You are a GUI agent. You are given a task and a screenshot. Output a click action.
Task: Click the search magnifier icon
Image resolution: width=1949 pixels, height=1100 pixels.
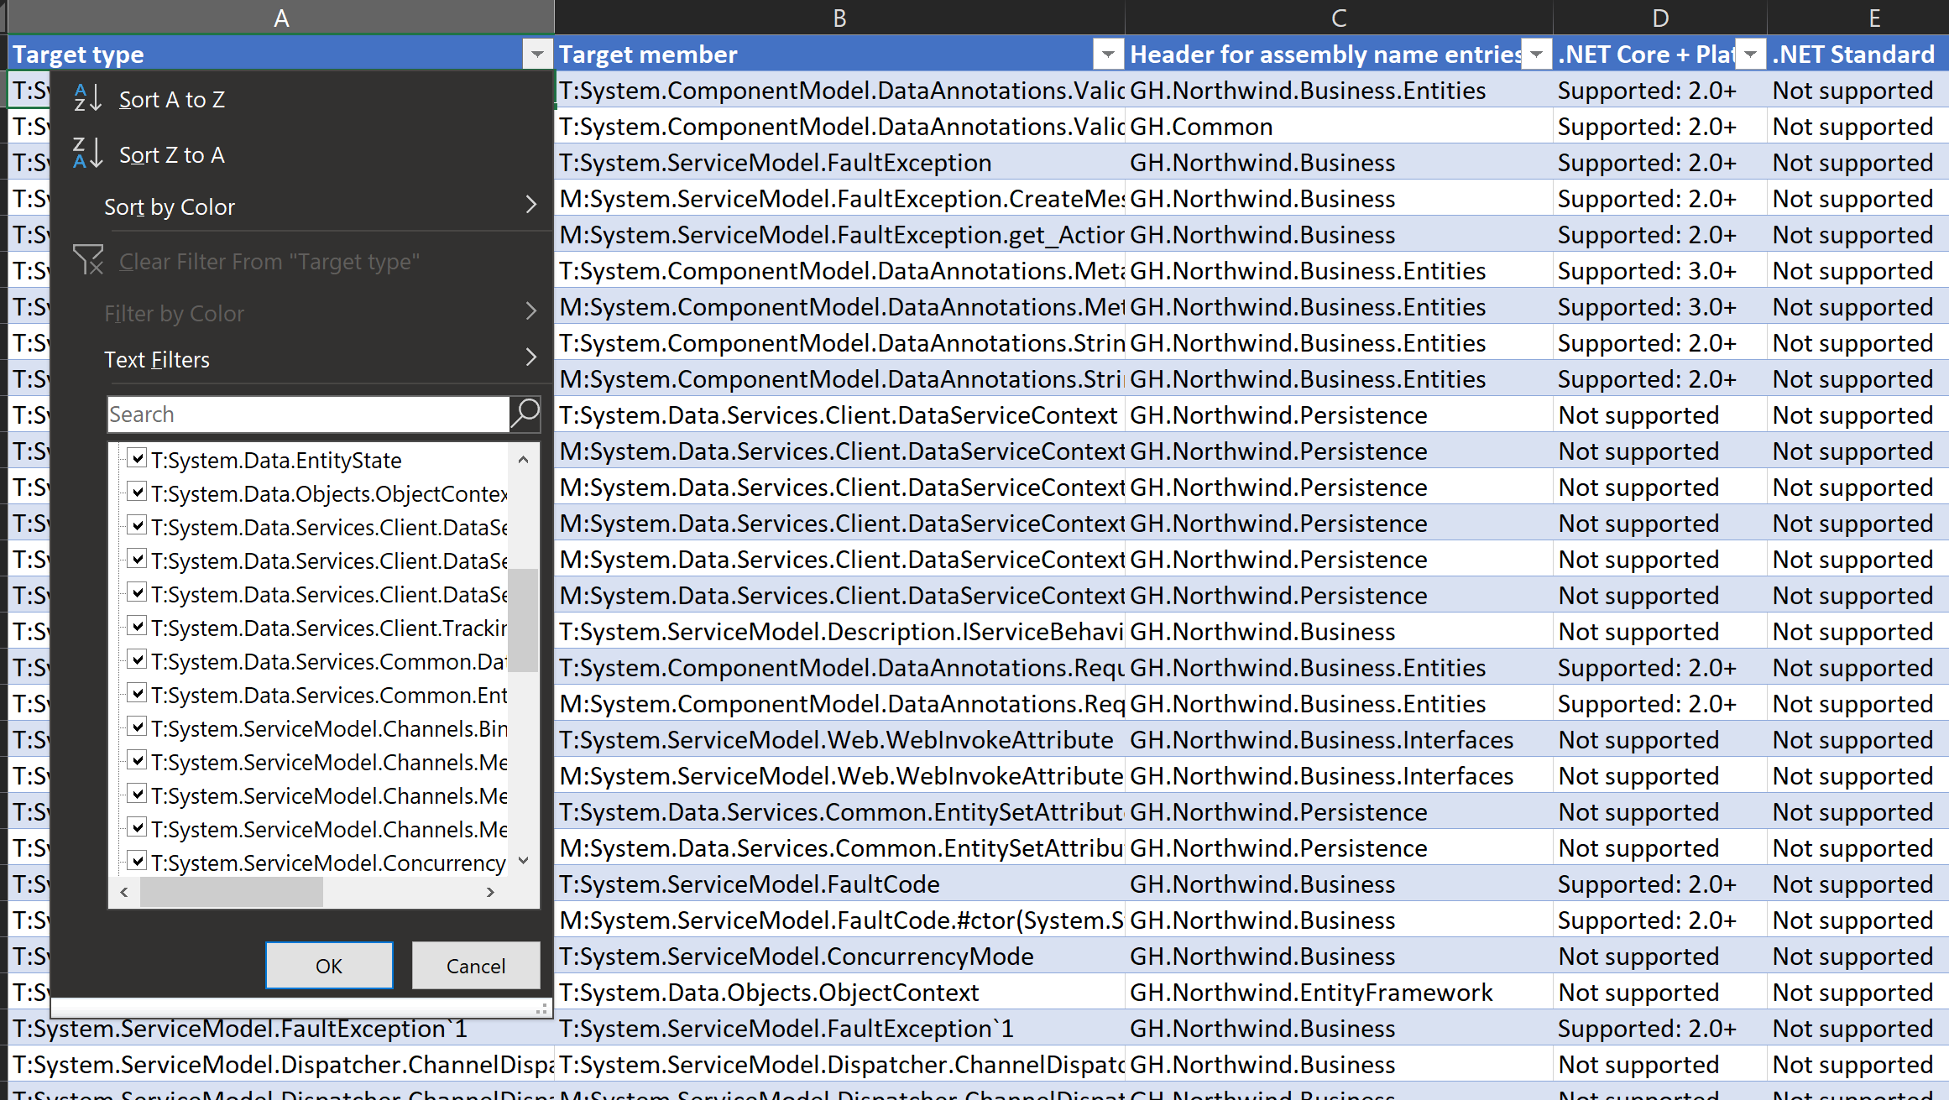(x=525, y=414)
